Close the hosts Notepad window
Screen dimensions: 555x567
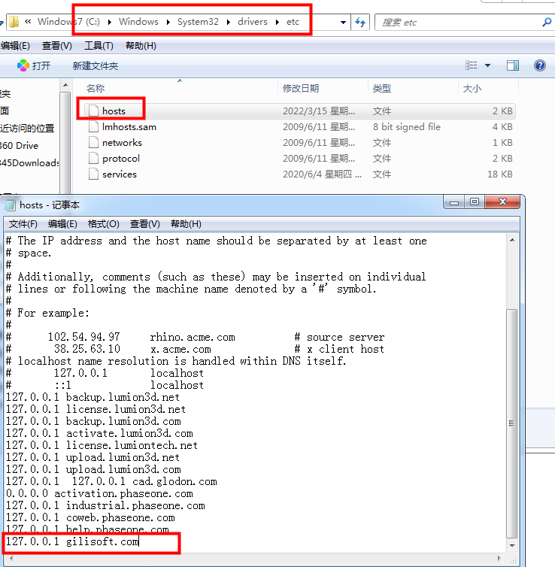pyautogui.click(x=502, y=202)
